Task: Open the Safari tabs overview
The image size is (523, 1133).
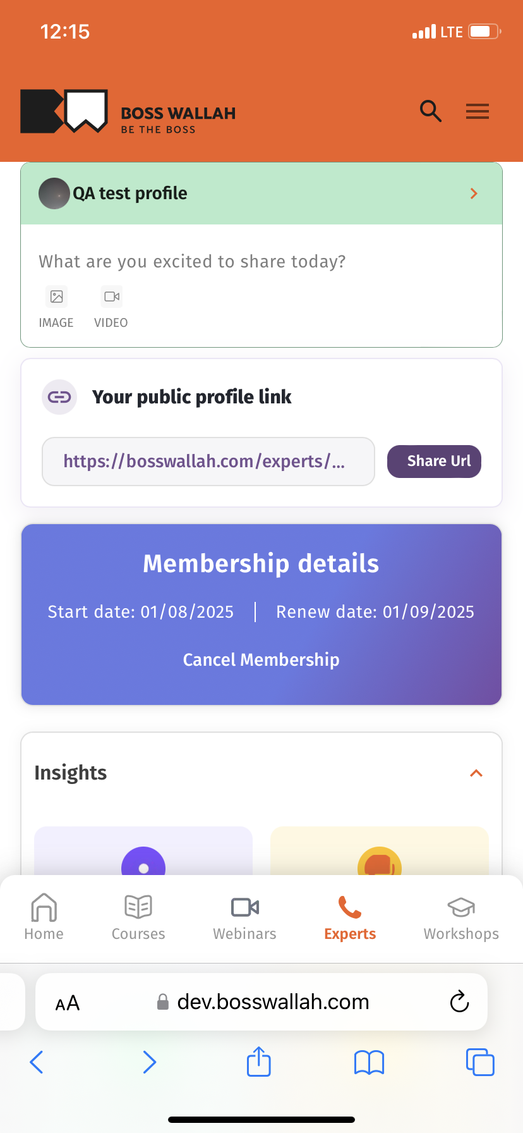Action: pyautogui.click(x=480, y=1062)
